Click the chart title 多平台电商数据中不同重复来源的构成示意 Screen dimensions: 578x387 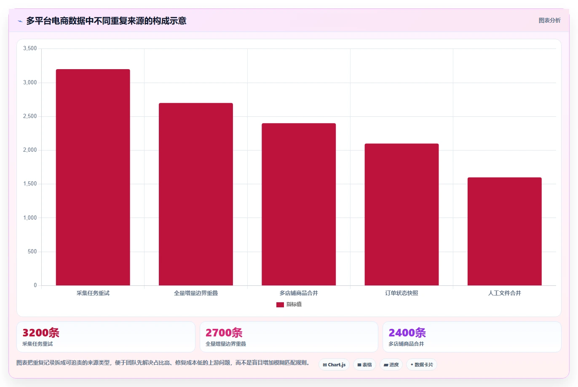pos(106,21)
